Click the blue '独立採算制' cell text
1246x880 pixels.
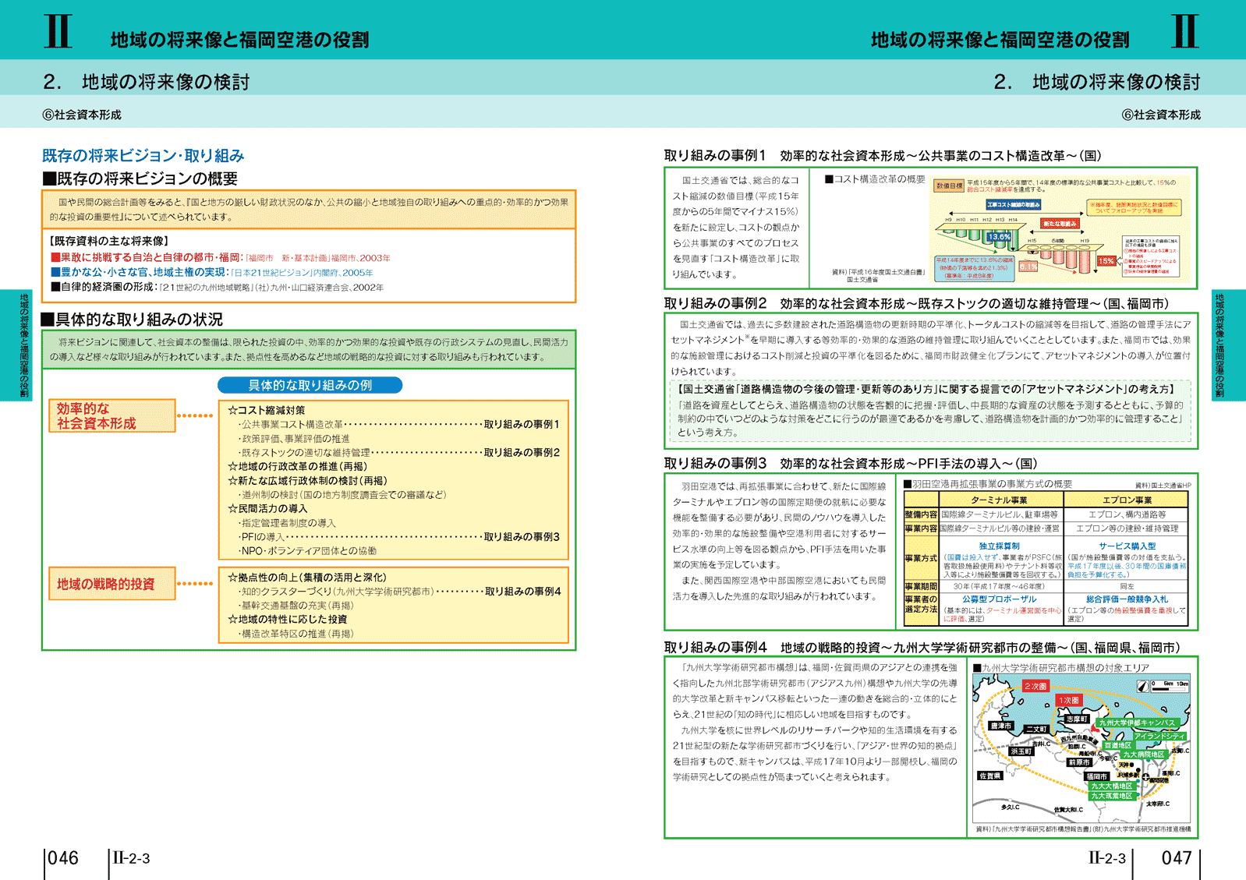point(999,546)
